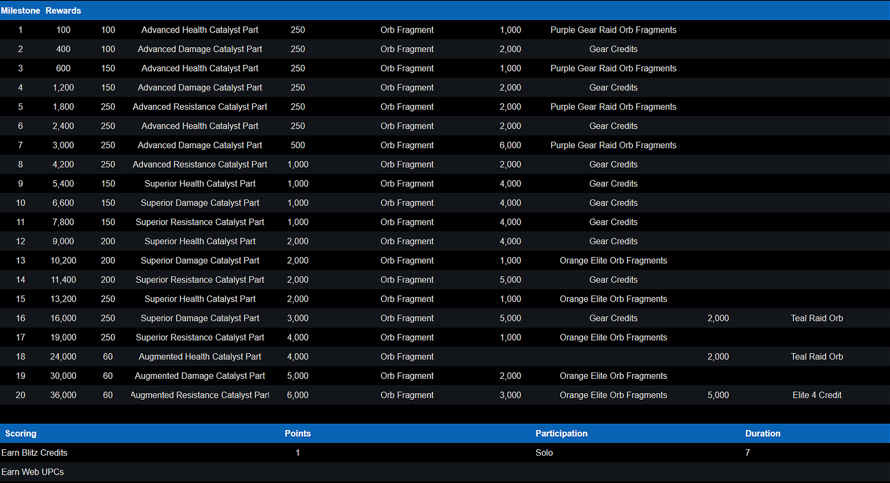This screenshot has height=483, width=890.
Task: Click the 30,000 points threshold
Action: (63, 376)
